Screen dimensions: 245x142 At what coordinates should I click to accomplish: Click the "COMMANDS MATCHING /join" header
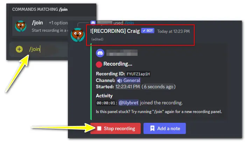[x=40, y=9]
